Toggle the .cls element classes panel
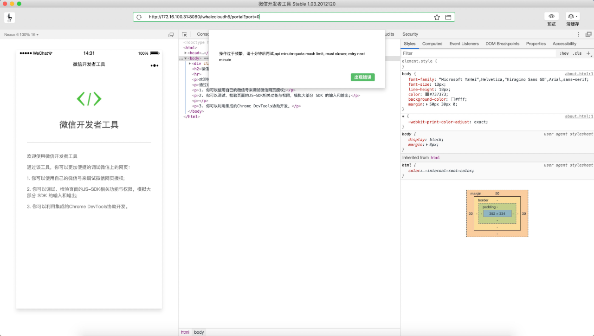 tap(577, 53)
